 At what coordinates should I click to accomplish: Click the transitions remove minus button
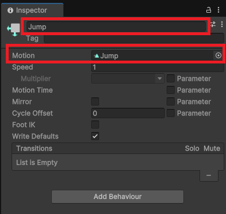(209, 175)
